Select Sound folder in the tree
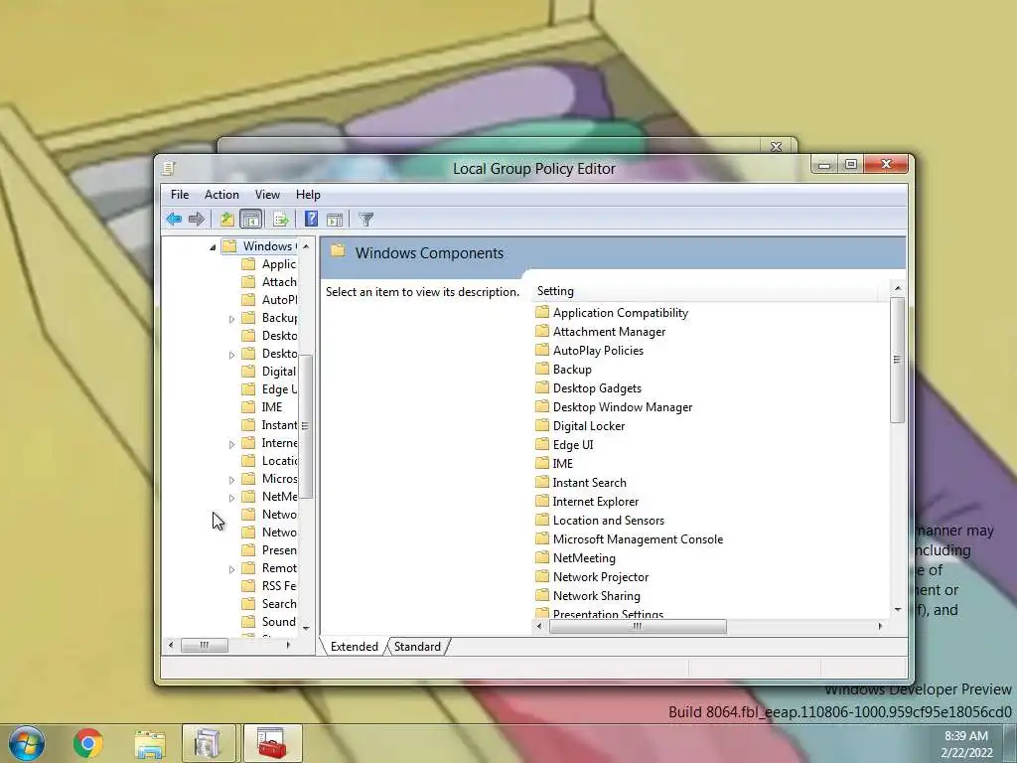The image size is (1017, 763). click(269, 622)
